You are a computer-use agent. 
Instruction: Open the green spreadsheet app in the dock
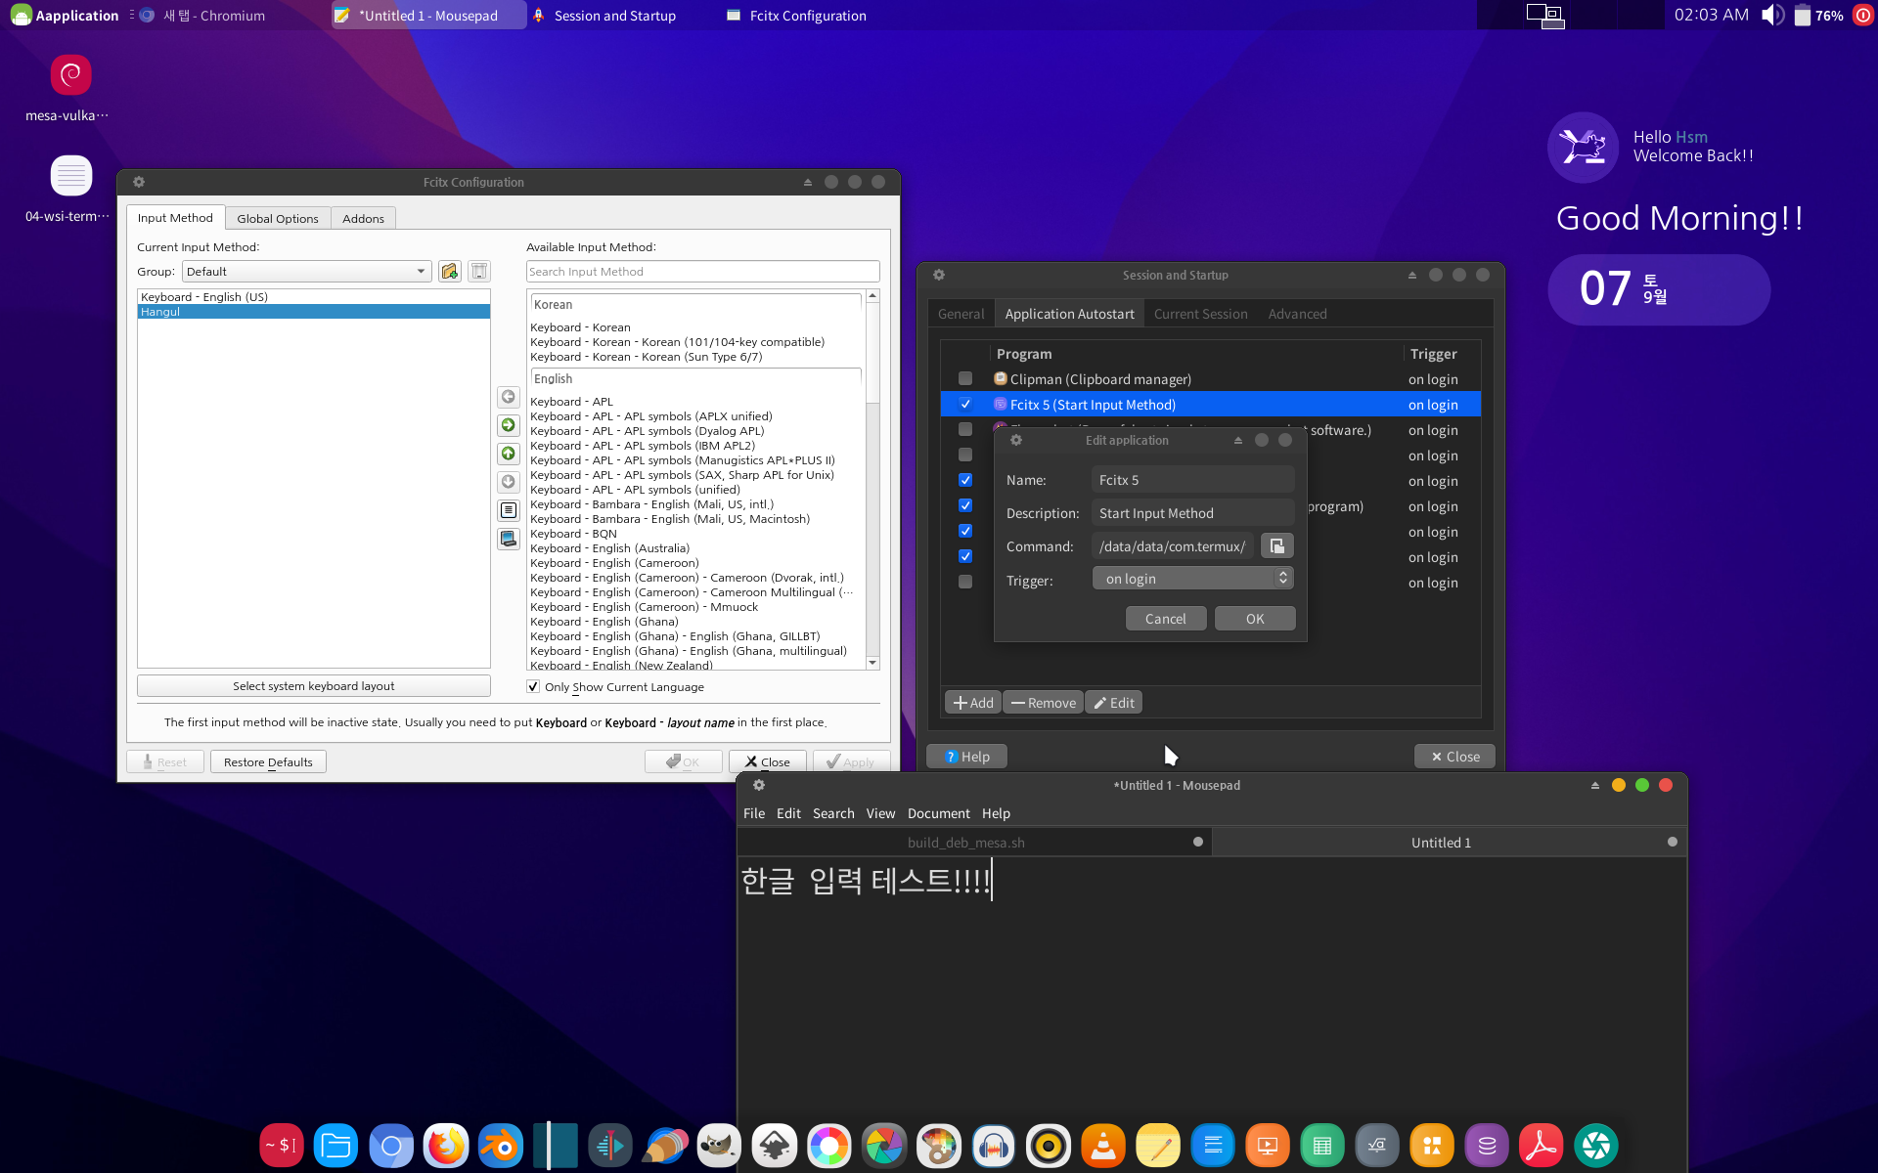[1322, 1146]
